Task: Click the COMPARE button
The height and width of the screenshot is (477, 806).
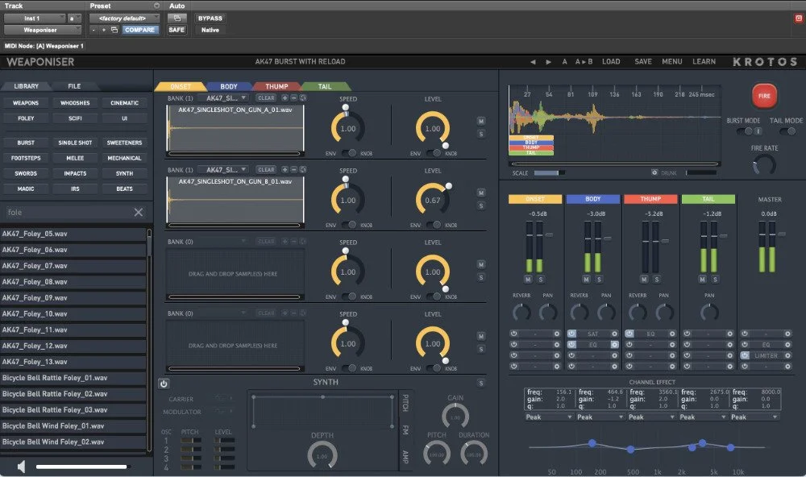Action: (139, 30)
